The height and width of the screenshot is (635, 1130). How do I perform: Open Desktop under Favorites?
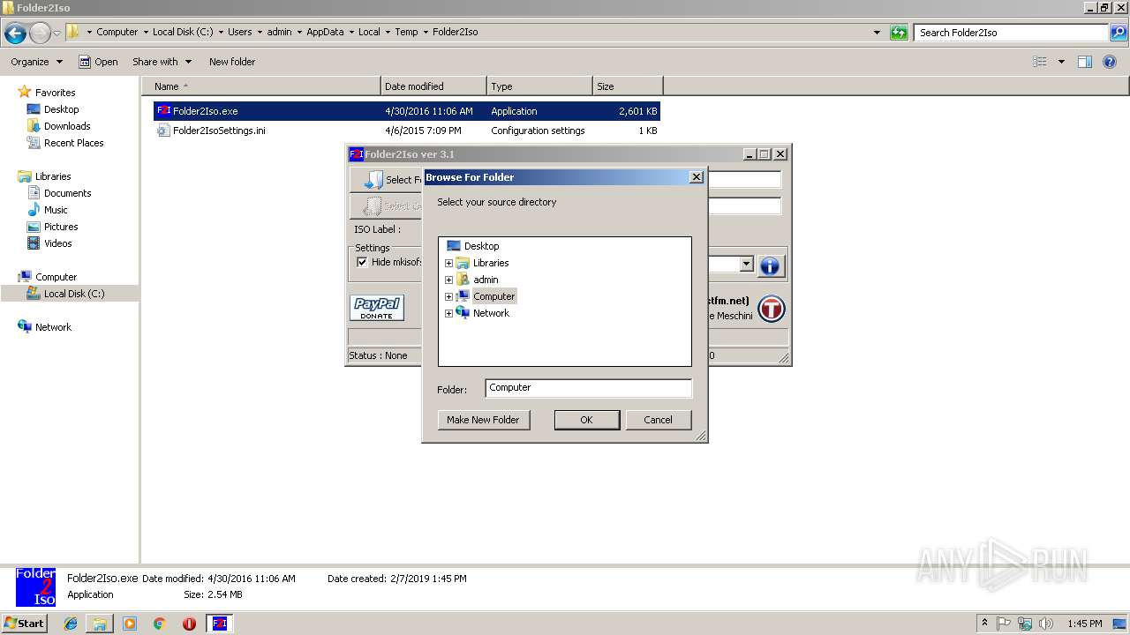coord(61,109)
